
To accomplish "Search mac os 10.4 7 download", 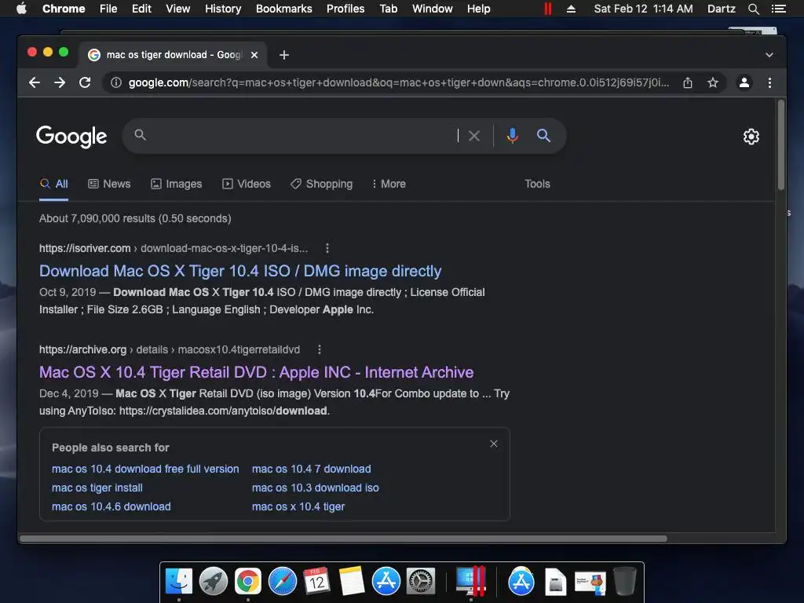I will coord(311,469).
